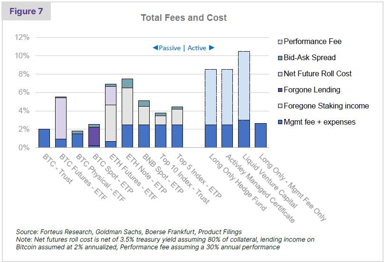Screen dimensions: 384x262
Task: Click the '12%' y-axis label
Action: pos(22,37)
